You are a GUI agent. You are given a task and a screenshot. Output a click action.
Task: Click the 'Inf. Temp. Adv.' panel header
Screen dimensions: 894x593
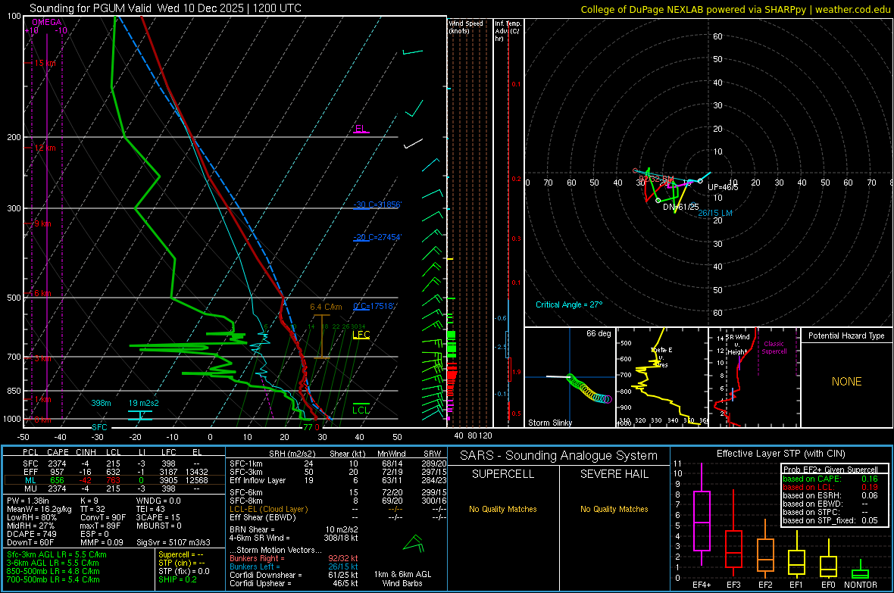tap(508, 31)
